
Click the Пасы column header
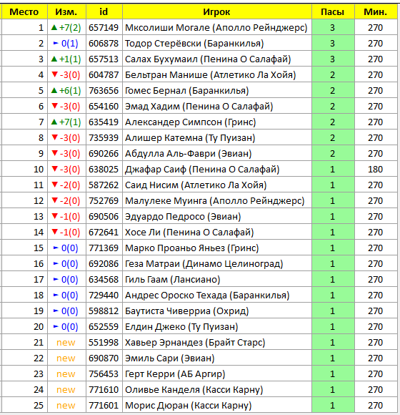point(333,12)
